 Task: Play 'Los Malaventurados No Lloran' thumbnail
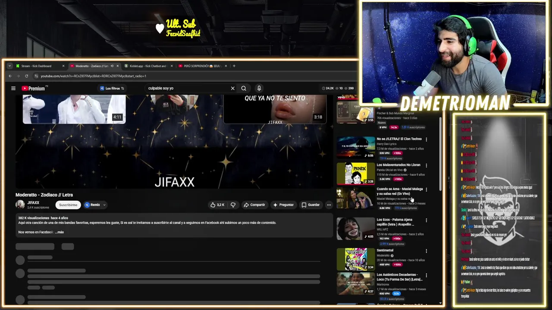(x=356, y=173)
